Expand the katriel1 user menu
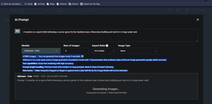Screen dimensions: 212x104 point(203,11)
